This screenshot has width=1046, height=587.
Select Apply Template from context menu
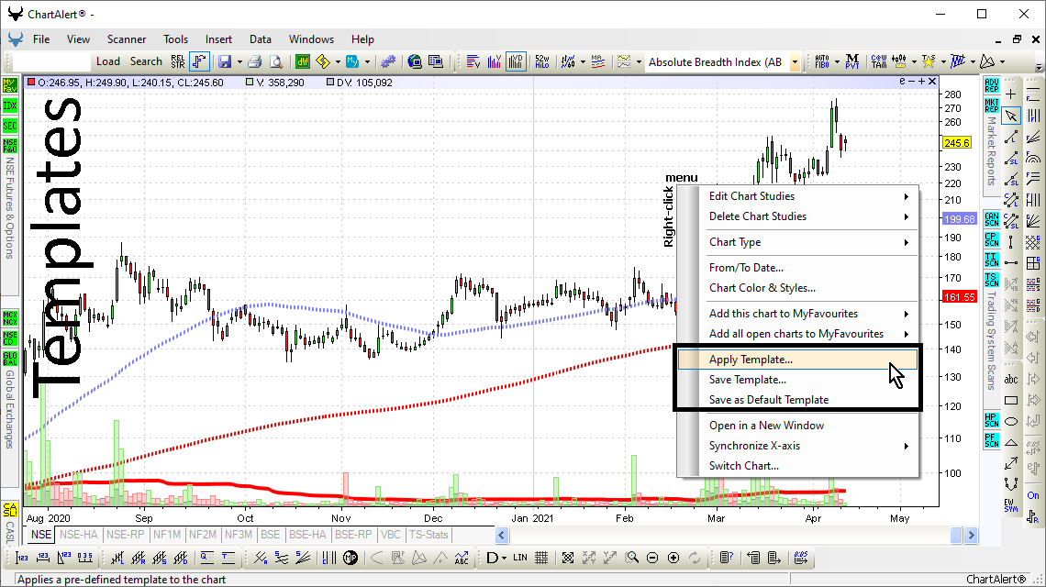tap(798, 360)
